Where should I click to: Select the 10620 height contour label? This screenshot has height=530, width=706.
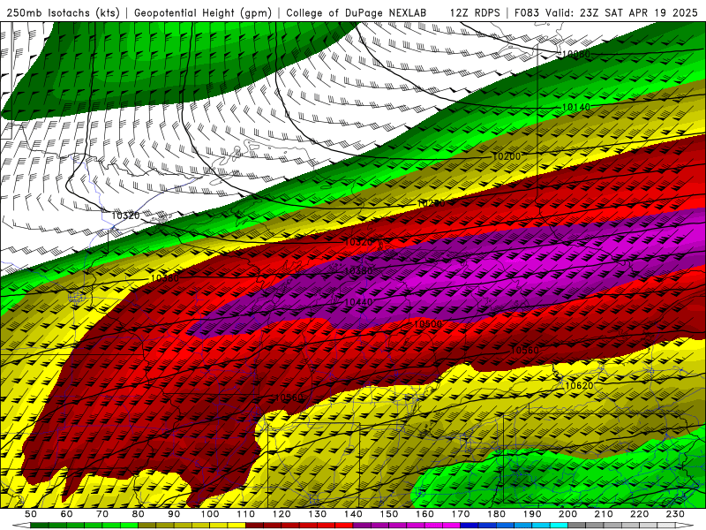click(x=579, y=385)
